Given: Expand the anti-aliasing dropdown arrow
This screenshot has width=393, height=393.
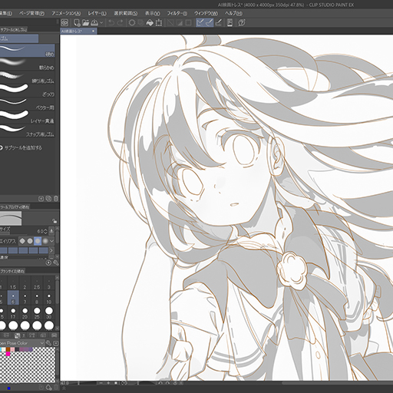Looking at the screenshot, I should (x=52, y=241).
